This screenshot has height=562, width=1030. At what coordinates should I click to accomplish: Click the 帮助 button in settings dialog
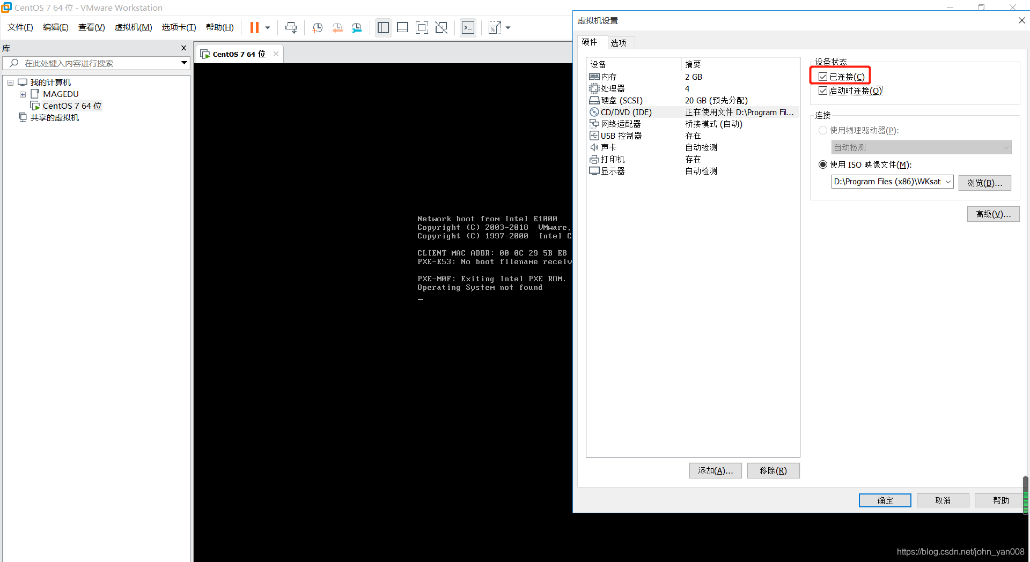click(999, 500)
